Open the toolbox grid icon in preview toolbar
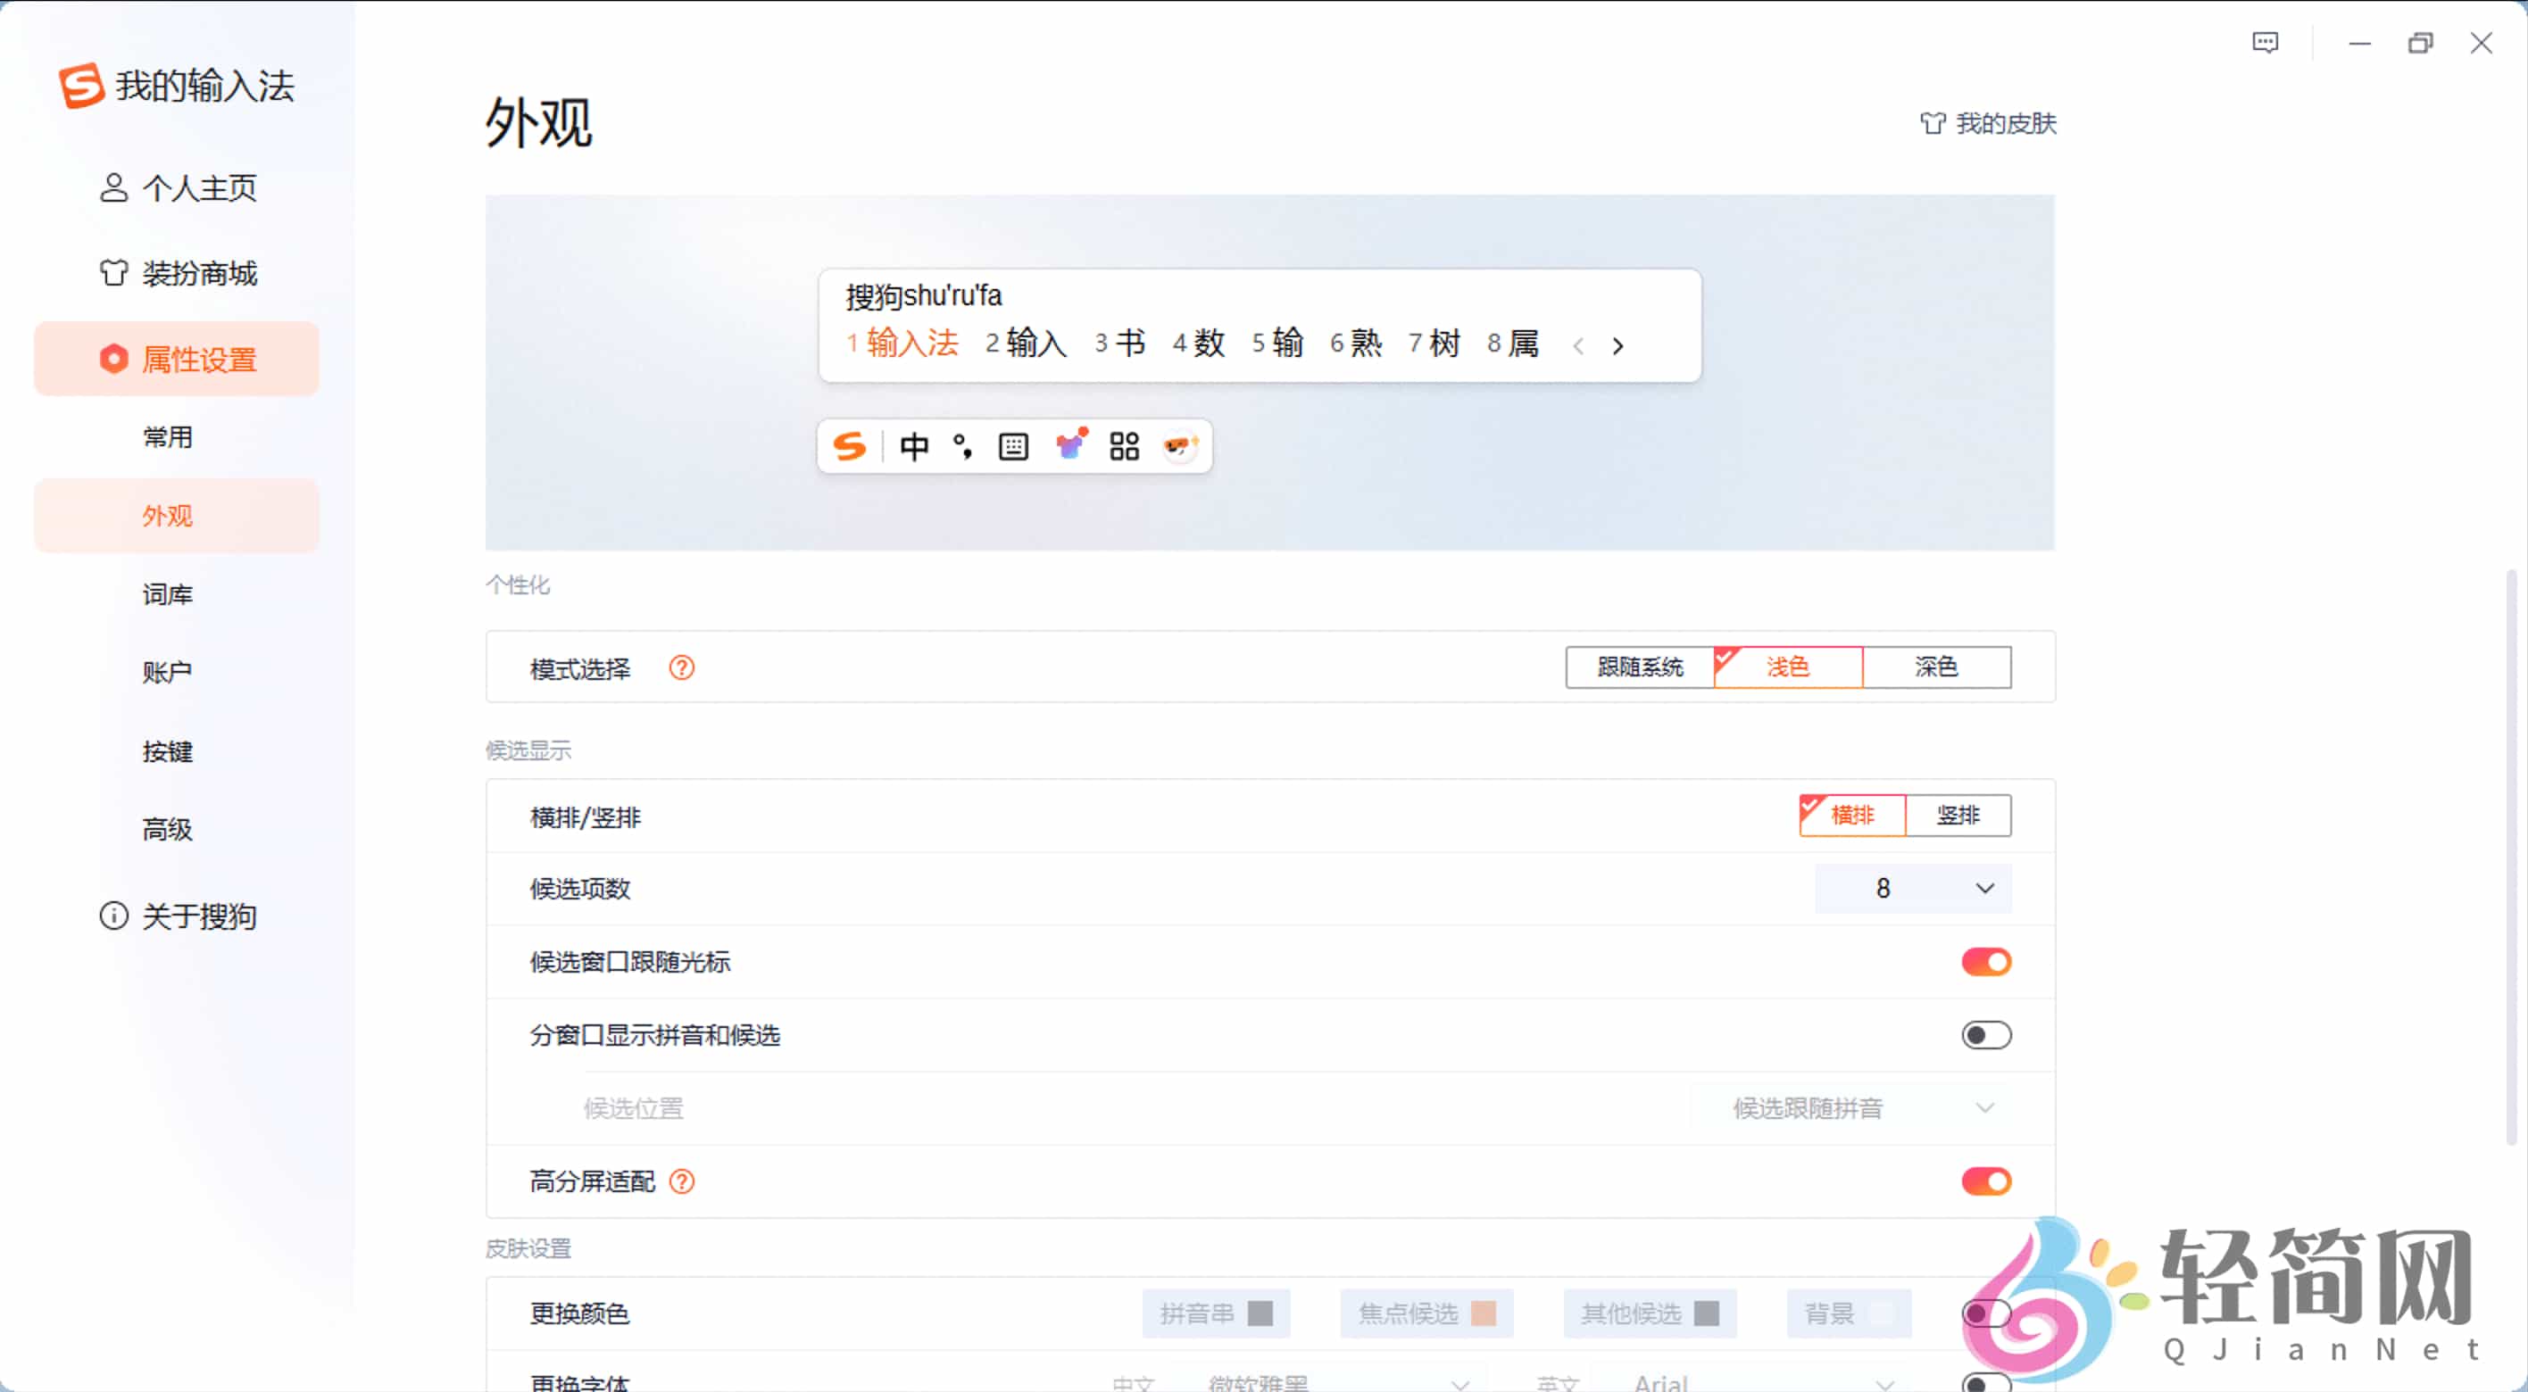The height and width of the screenshot is (1392, 2528). tap(1124, 446)
